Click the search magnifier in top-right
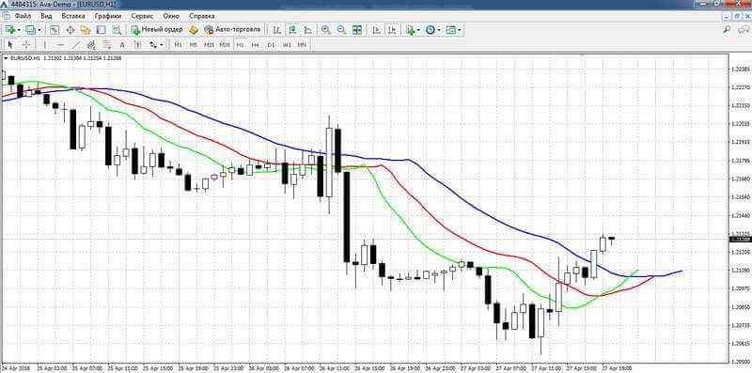752x373 pixels. coord(727,30)
